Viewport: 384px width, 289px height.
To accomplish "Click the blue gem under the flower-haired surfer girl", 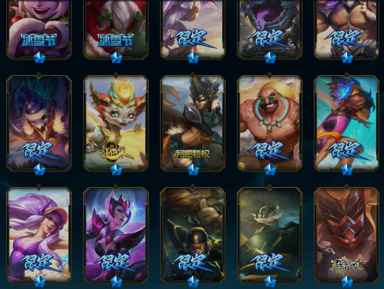I will (x=347, y=169).
